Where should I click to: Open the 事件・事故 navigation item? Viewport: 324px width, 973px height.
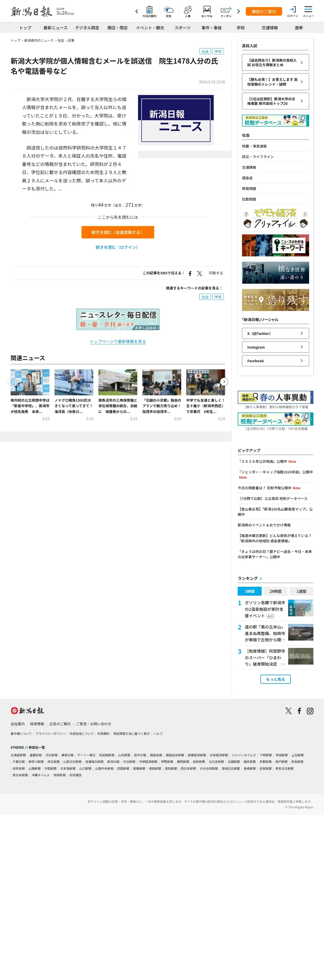pos(211,28)
